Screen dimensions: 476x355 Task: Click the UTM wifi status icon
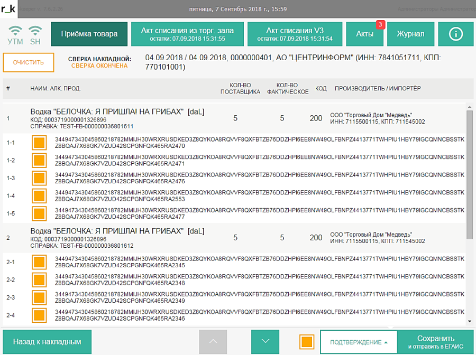[15, 31]
